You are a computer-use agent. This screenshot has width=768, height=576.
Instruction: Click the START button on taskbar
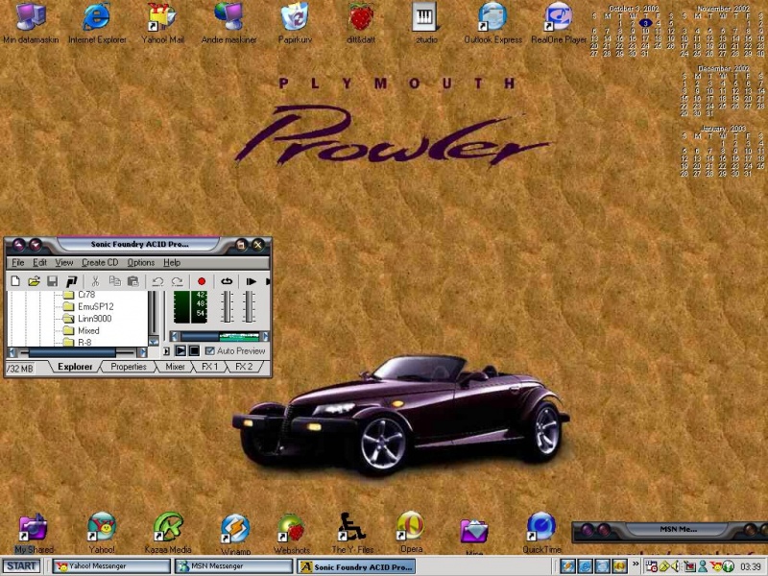coord(20,567)
